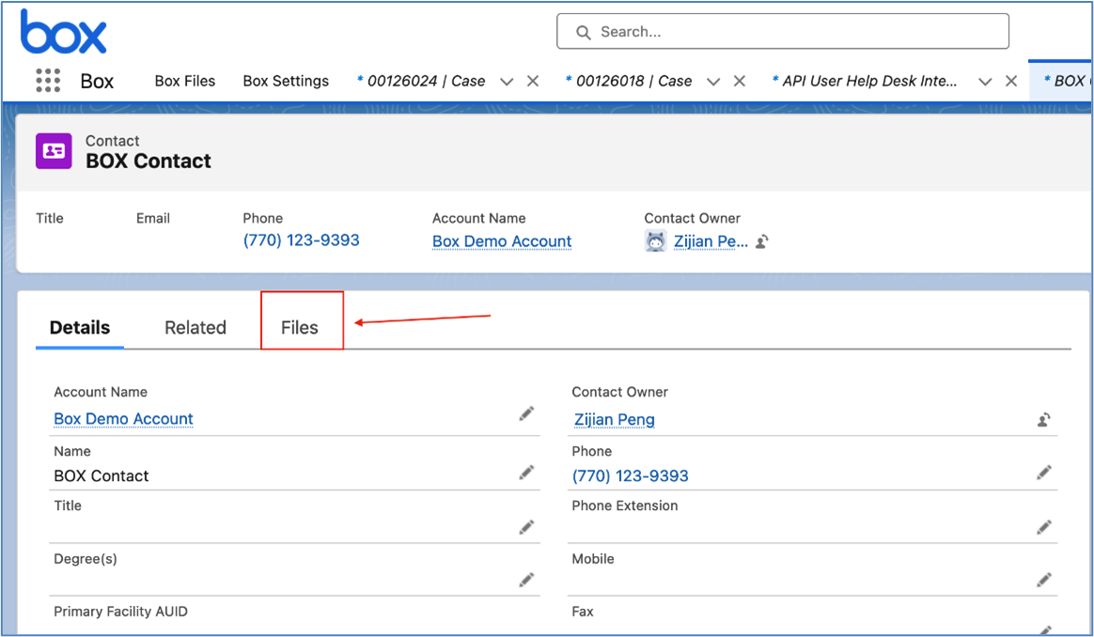Open Zijian Peng link in Details
Viewport: 1094px width, 637px height.
(x=614, y=419)
